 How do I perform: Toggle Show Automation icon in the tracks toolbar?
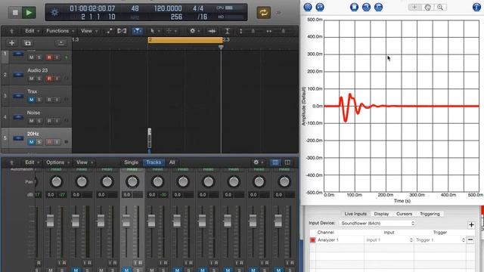[x=109, y=31]
